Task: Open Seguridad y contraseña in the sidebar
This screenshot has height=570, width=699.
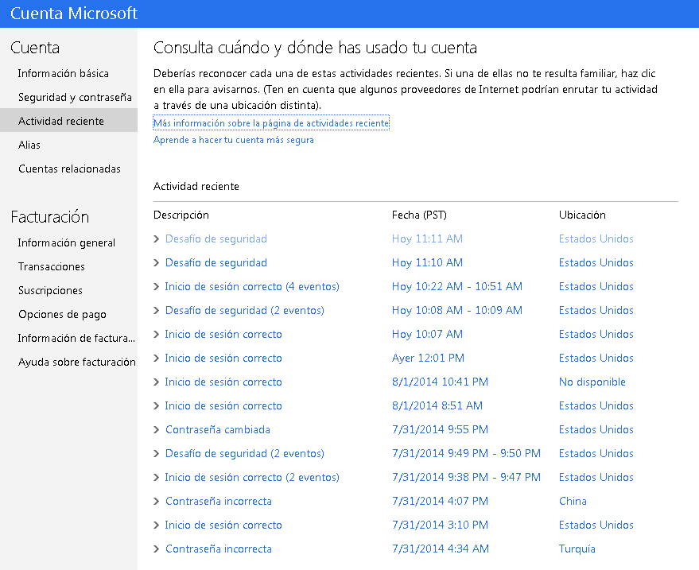Action: point(75,97)
